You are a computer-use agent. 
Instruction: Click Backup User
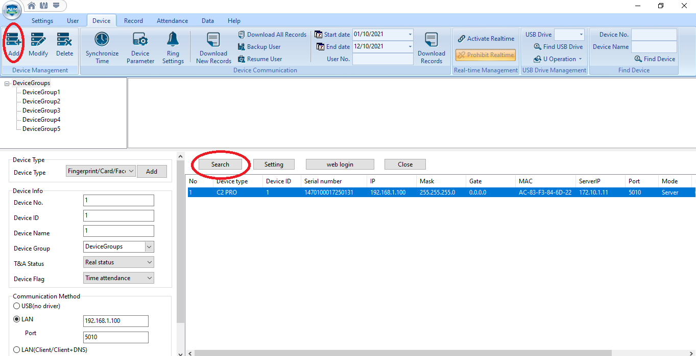(x=259, y=47)
